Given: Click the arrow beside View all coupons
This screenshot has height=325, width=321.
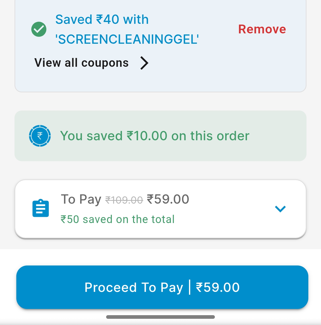Looking at the screenshot, I should pyautogui.click(x=144, y=63).
